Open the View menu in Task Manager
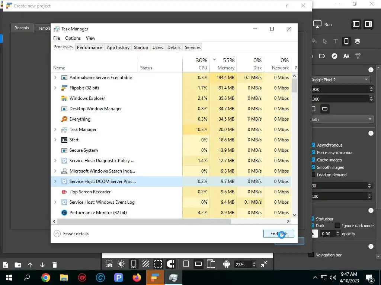This screenshot has width=381, height=285. [90, 38]
